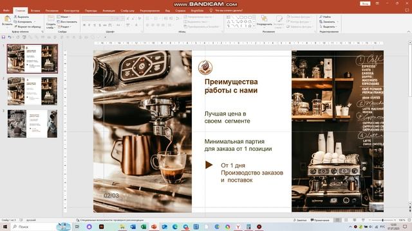The width and height of the screenshot is (412, 231).
Task: Open the Справка ribbon tab
Action: [180, 11]
